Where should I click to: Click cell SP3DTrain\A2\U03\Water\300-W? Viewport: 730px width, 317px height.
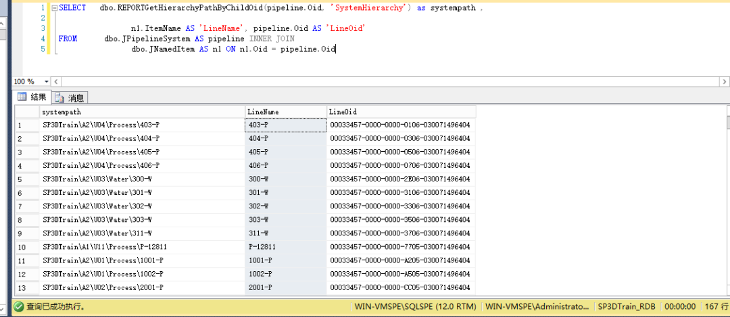(x=142, y=179)
